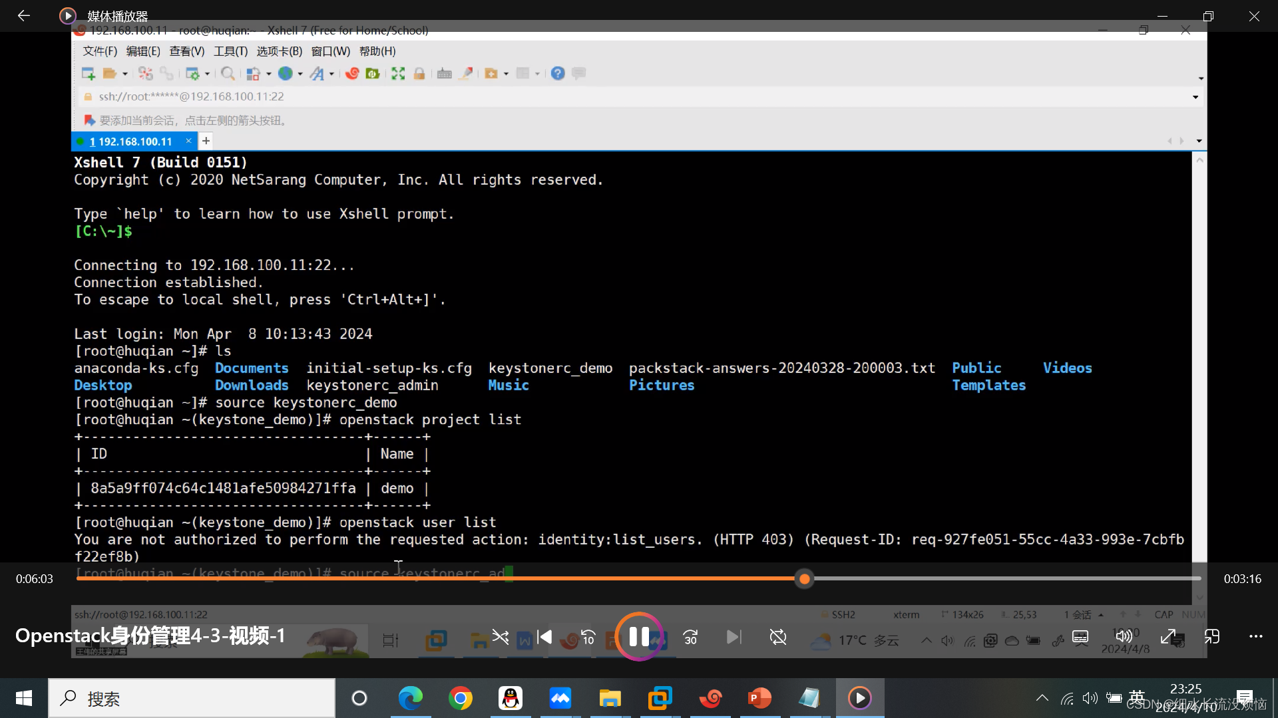Expand the new session dropdown arrow
Image resolution: width=1278 pixels, height=718 pixels.
[126, 73]
